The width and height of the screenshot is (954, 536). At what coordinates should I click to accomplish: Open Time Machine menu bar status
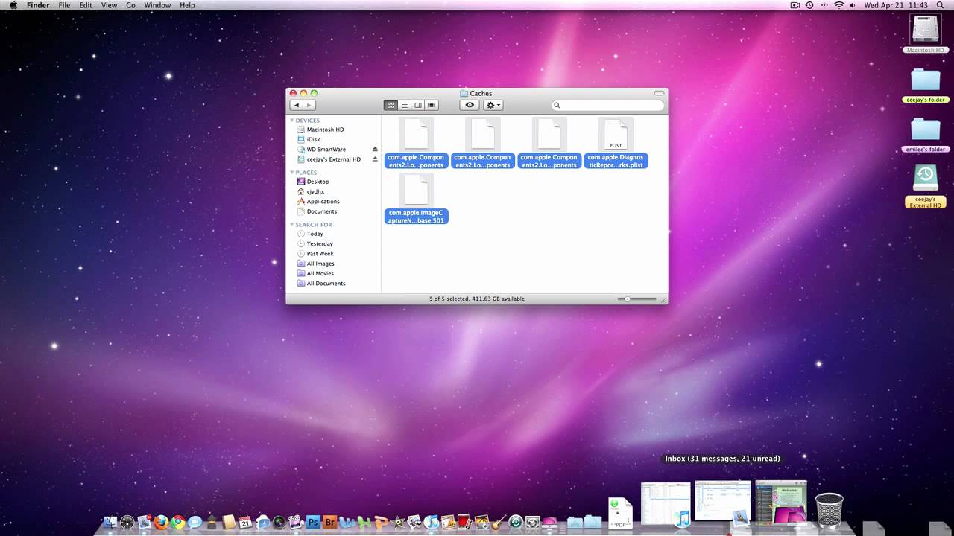809,5
